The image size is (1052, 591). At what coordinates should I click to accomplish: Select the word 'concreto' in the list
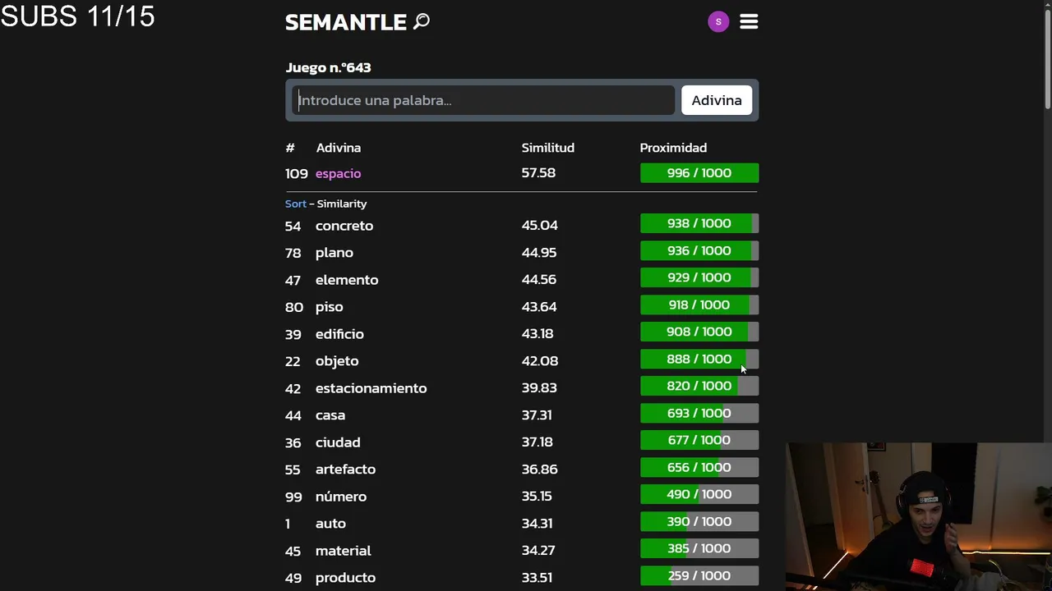[344, 226]
